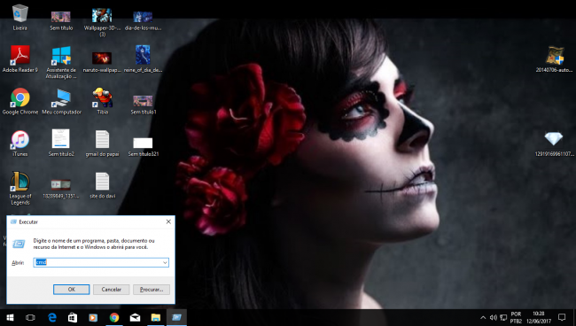Open the volume control tray icon
Viewport: 576px width, 326px height.
tap(494, 317)
